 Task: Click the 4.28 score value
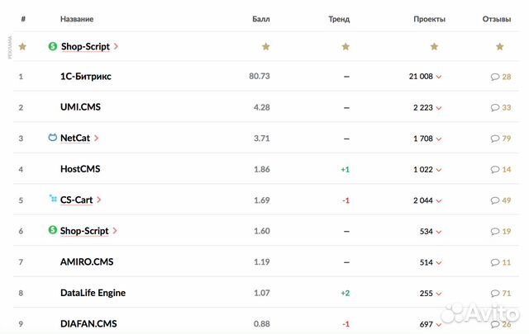pos(262,107)
